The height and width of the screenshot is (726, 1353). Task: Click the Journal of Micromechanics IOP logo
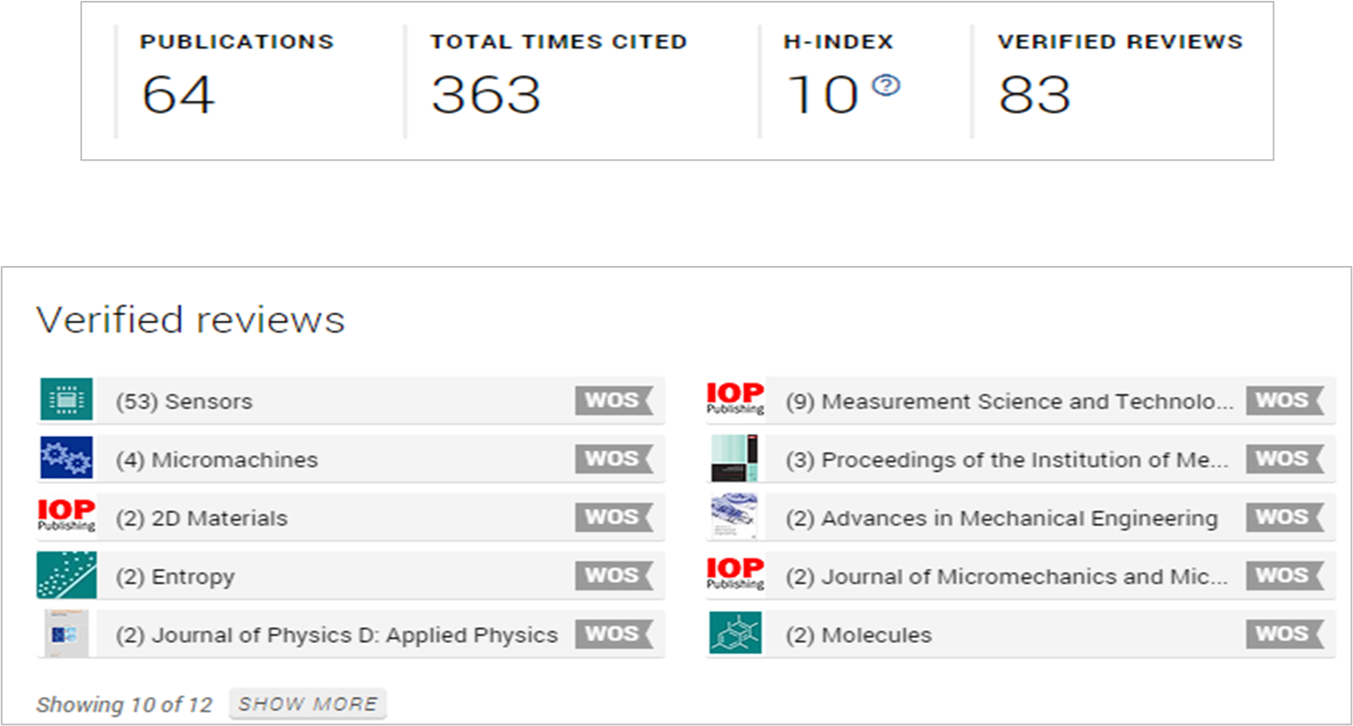tap(735, 574)
